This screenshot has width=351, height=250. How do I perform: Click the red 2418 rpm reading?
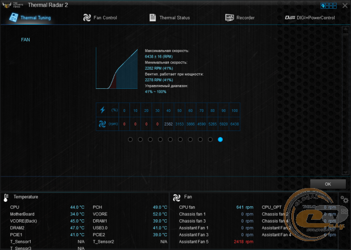(244, 242)
